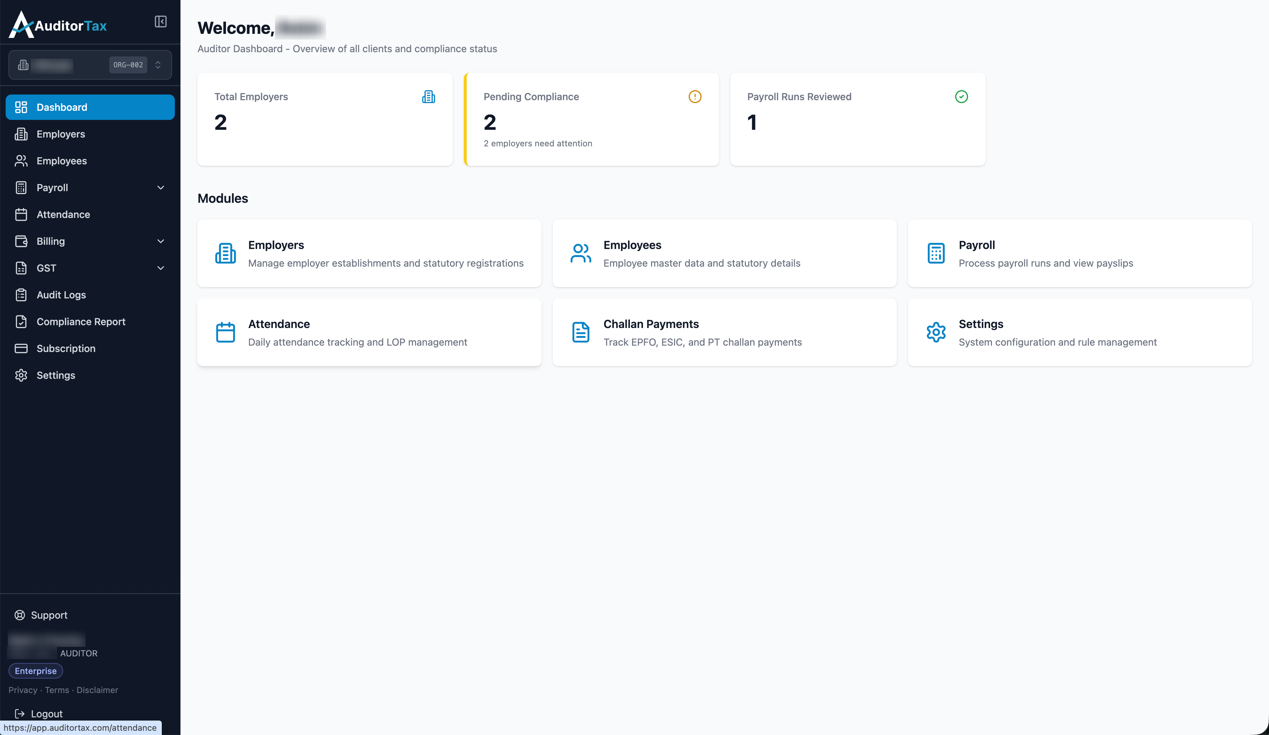Click the Employees module people icon
Image resolution: width=1269 pixels, height=735 pixels.
pos(581,253)
